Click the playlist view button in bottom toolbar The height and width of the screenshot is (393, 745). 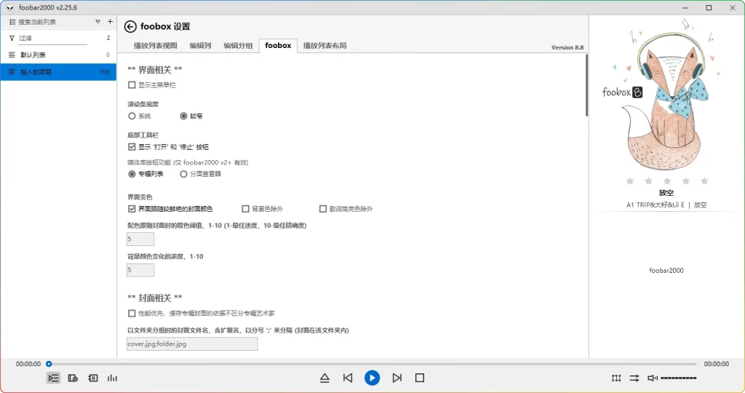point(53,378)
